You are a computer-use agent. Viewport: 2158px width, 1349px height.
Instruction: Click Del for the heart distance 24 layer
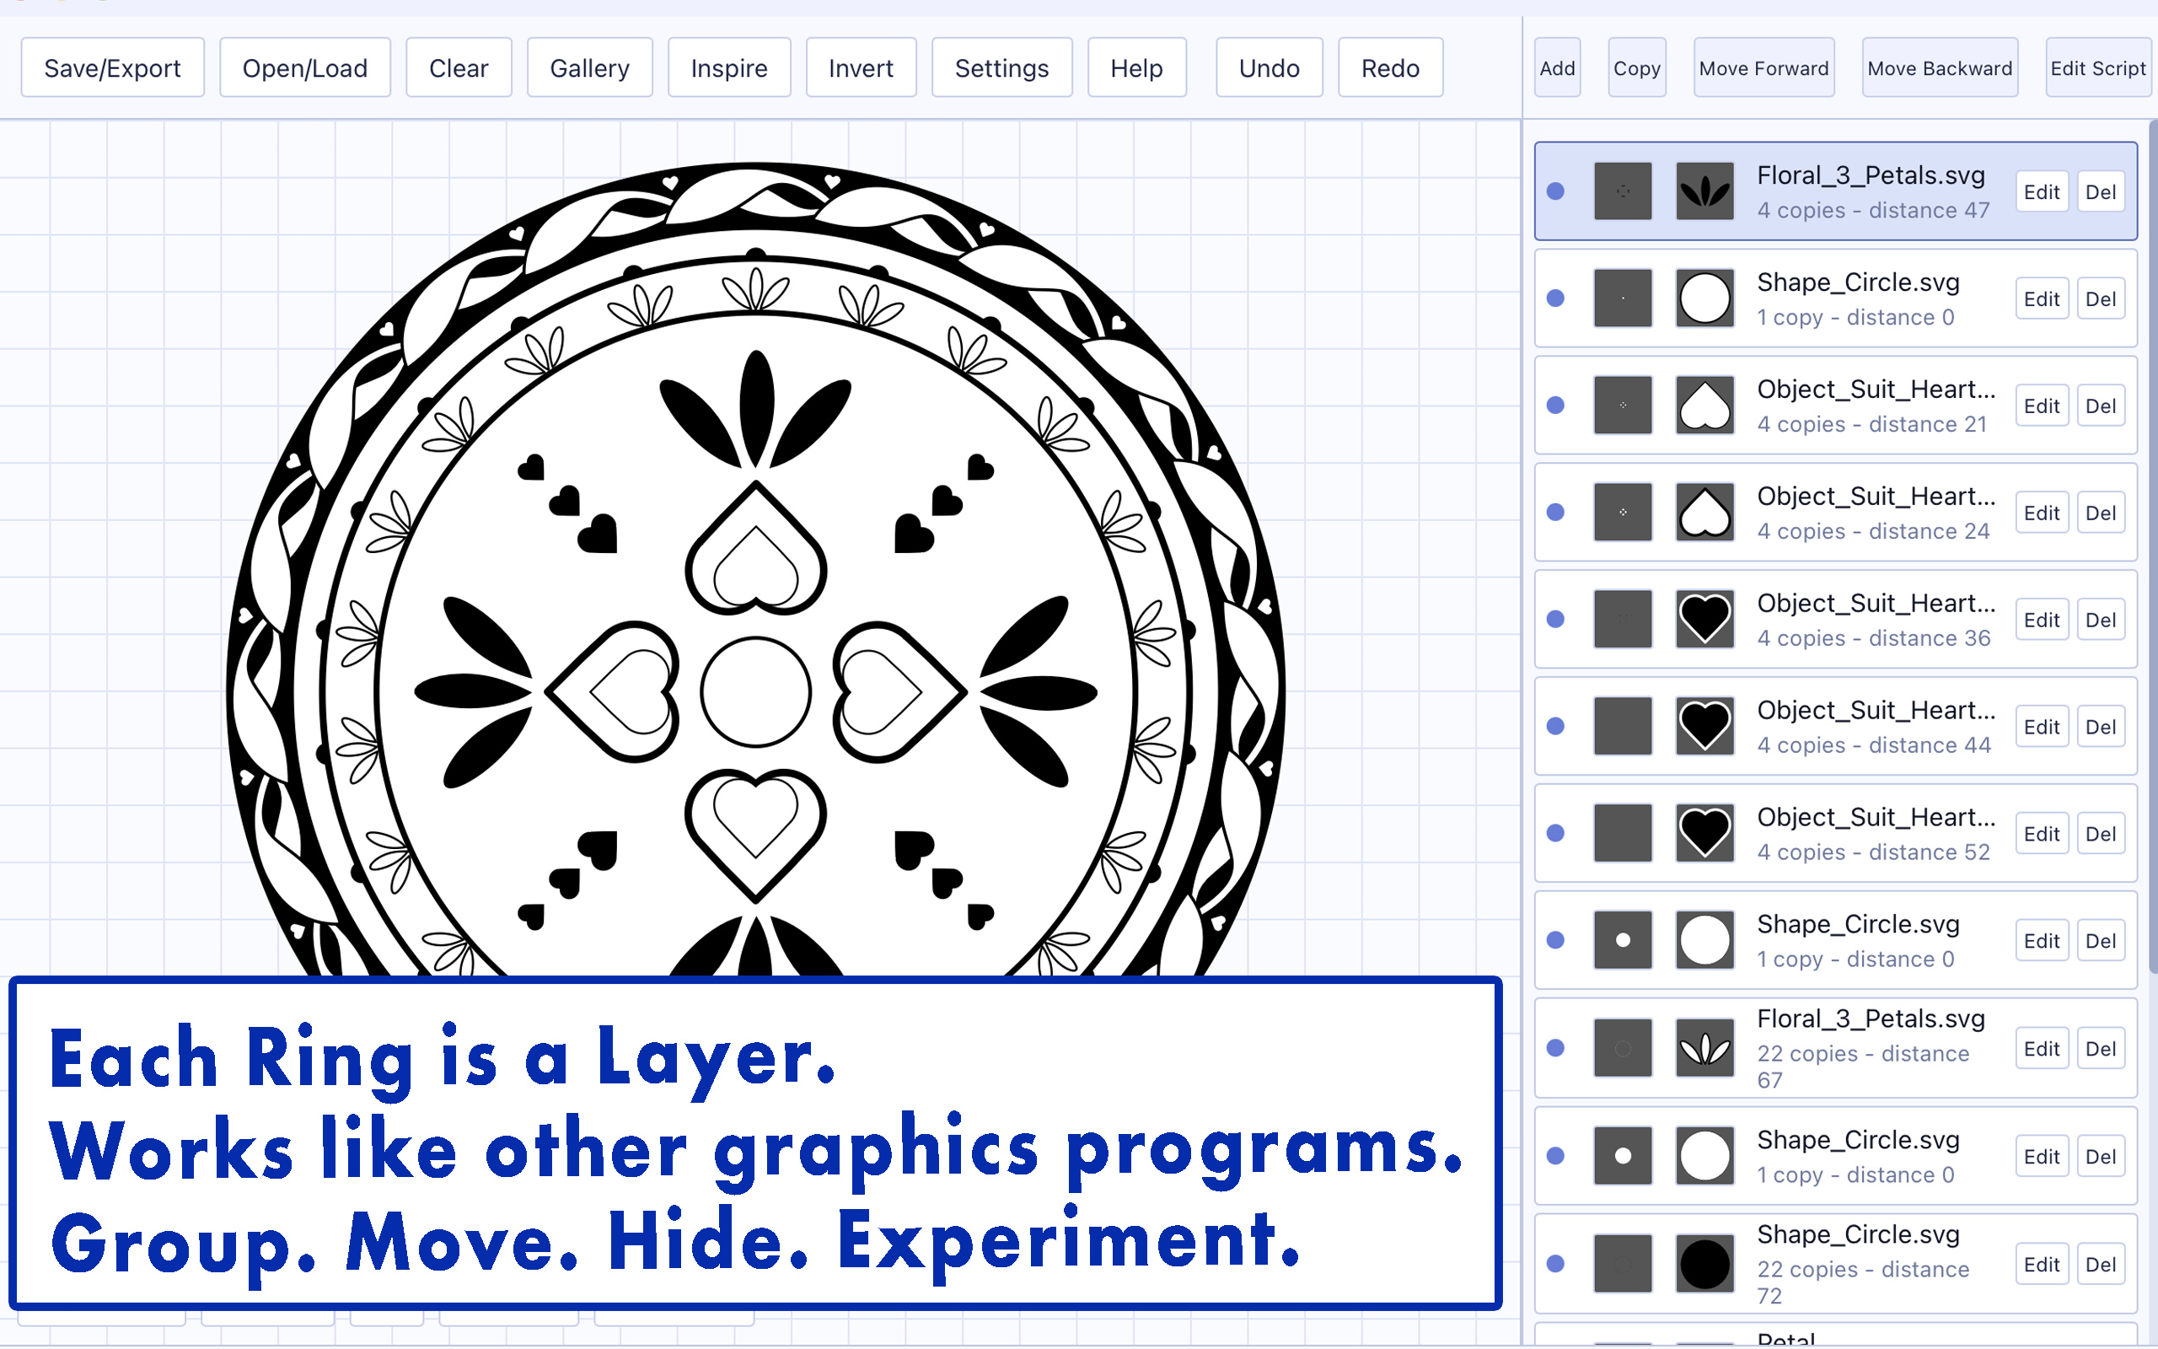click(x=2100, y=513)
